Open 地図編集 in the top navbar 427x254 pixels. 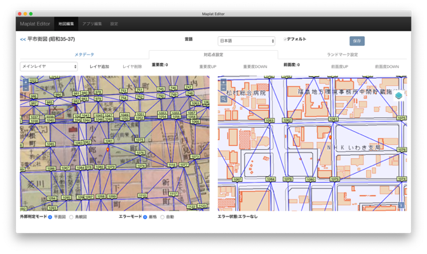pos(66,24)
